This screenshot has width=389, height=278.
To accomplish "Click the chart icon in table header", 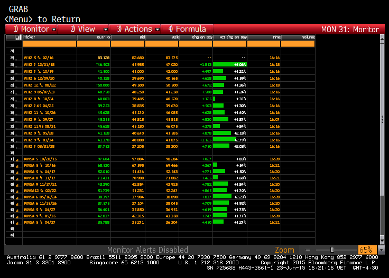I will point(18,37).
